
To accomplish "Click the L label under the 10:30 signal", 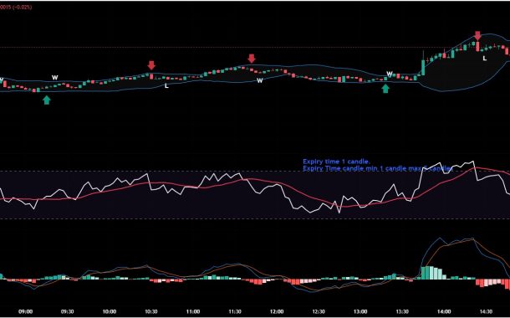I will [x=166, y=86].
